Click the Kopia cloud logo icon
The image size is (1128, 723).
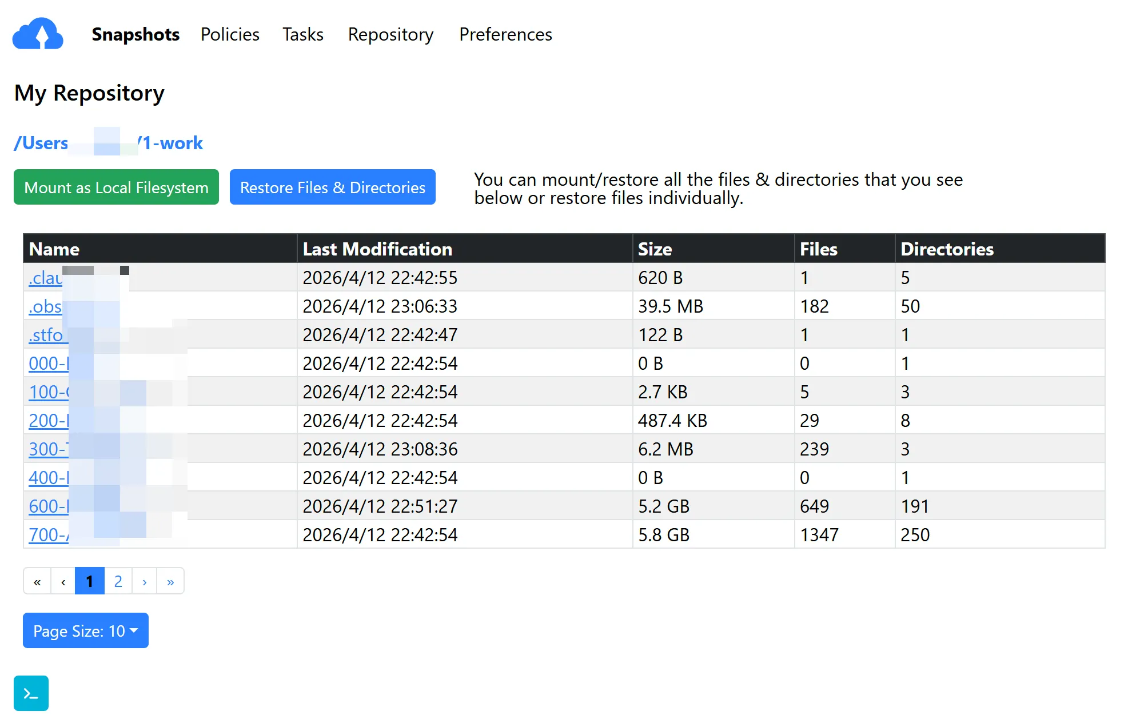click(x=38, y=34)
